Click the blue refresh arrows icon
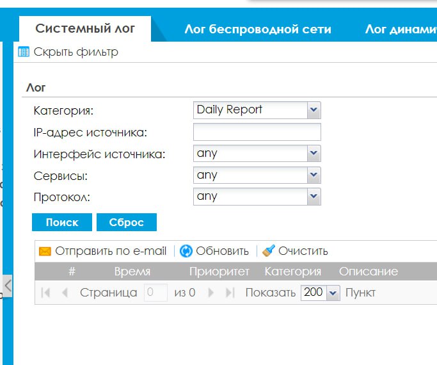Viewport: 437px width, 365px height. (x=186, y=251)
